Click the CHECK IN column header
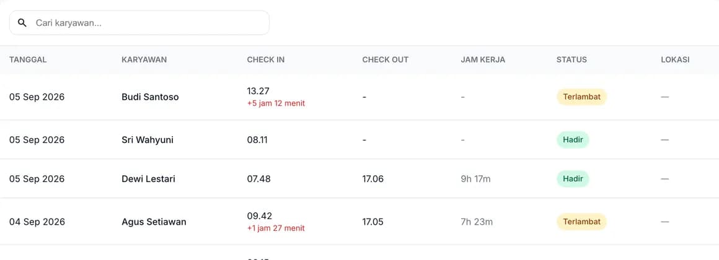This screenshot has height=260, width=719. (265, 59)
